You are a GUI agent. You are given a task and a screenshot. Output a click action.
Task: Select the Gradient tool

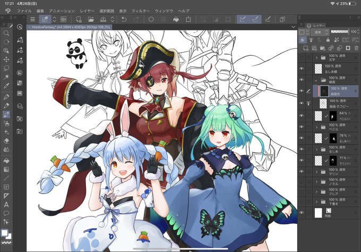[6, 169]
